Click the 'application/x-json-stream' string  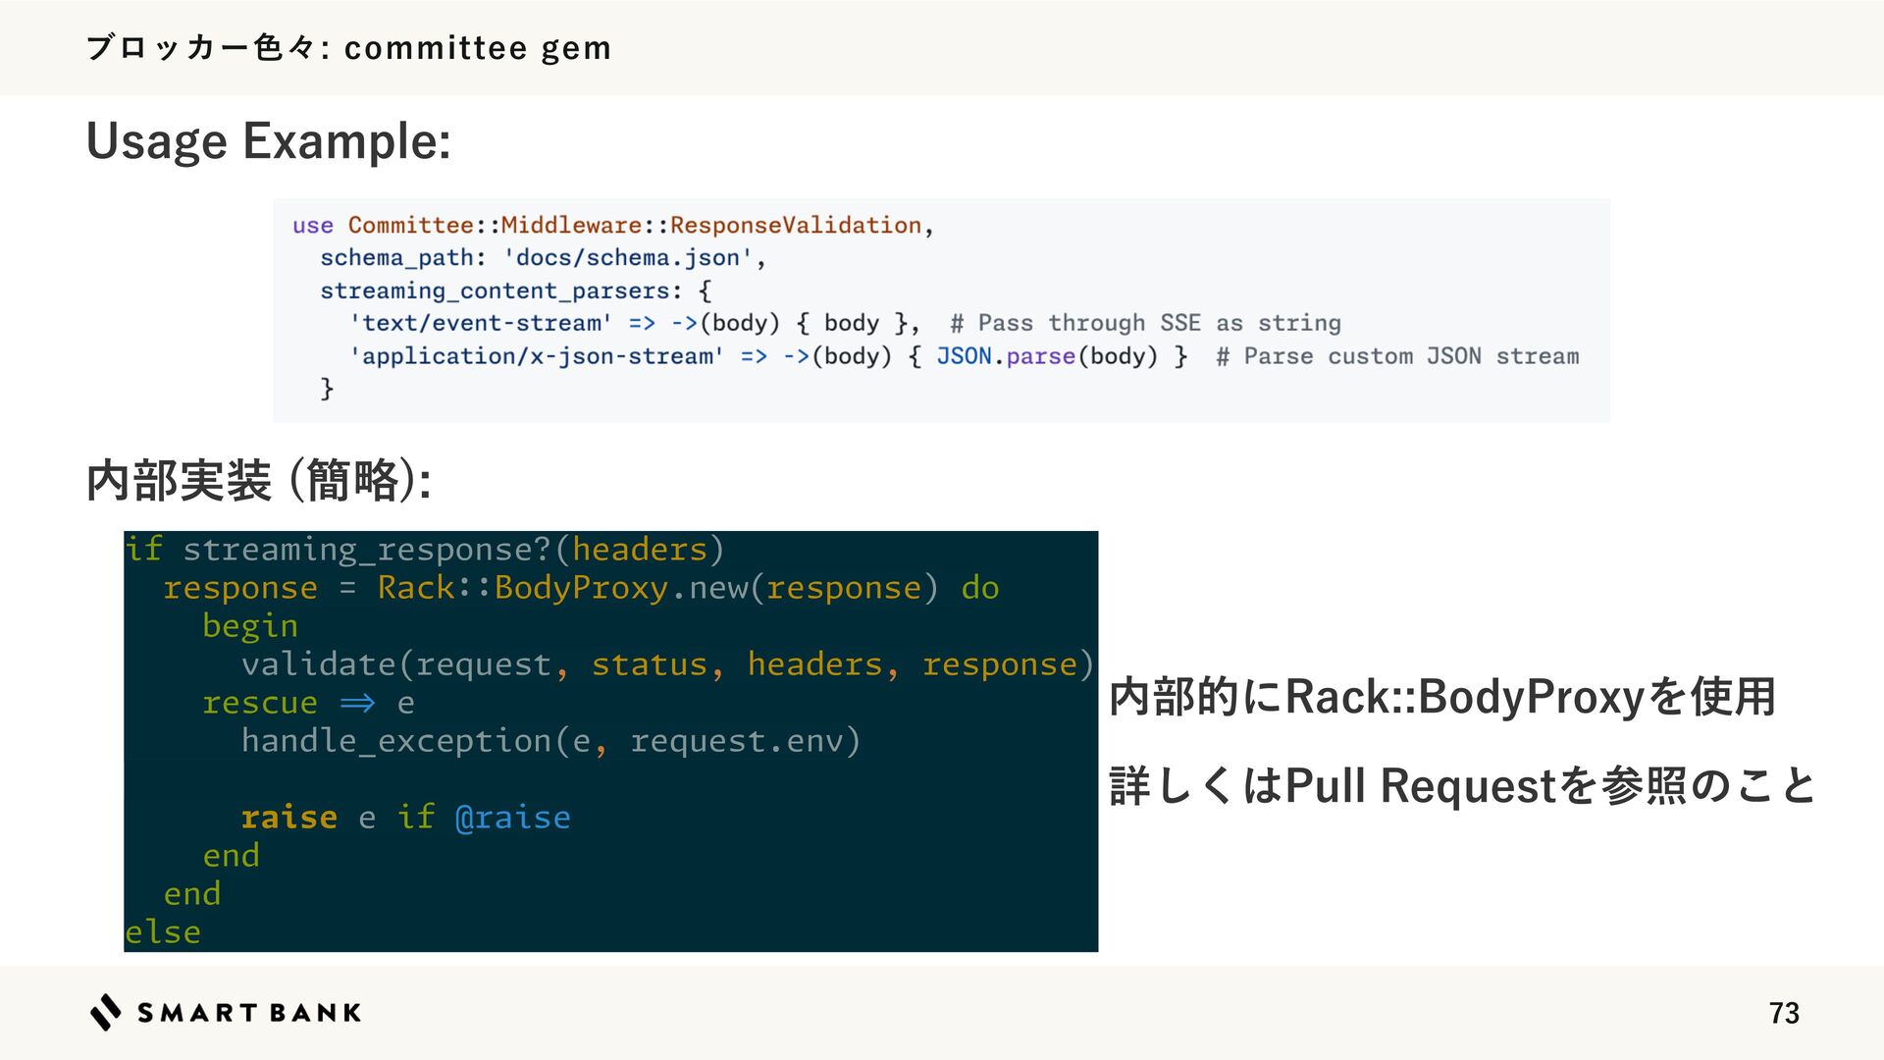pyautogui.click(x=537, y=355)
